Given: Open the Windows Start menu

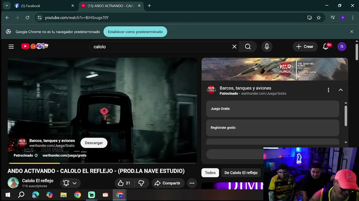Looking at the screenshot, I should pos(8,195).
